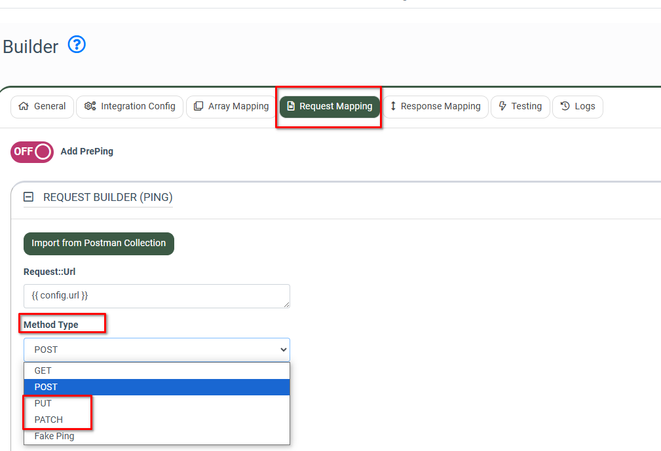661x451 pixels.
Task: Click the Array Mapping copy icon
Action: tap(198, 106)
